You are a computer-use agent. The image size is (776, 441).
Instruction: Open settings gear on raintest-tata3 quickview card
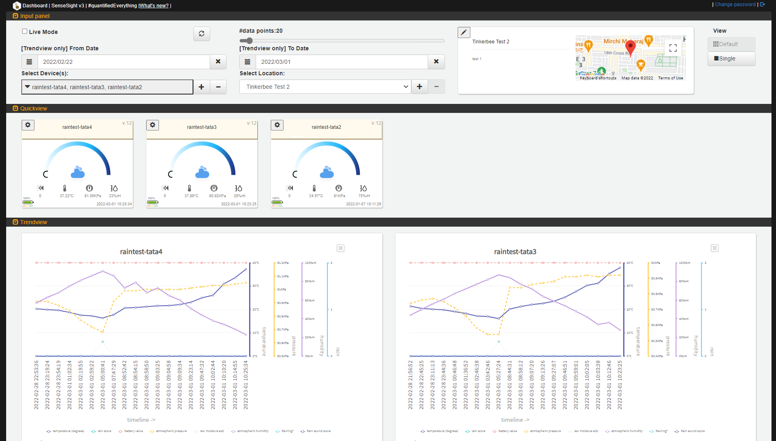[x=152, y=125]
